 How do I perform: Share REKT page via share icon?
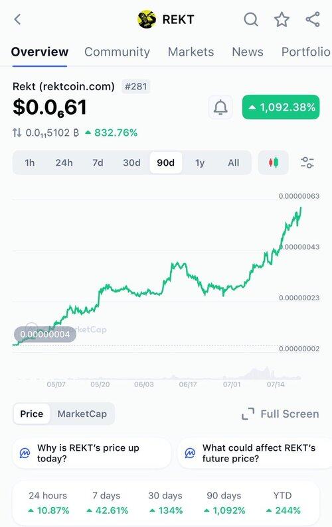(x=313, y=19)
